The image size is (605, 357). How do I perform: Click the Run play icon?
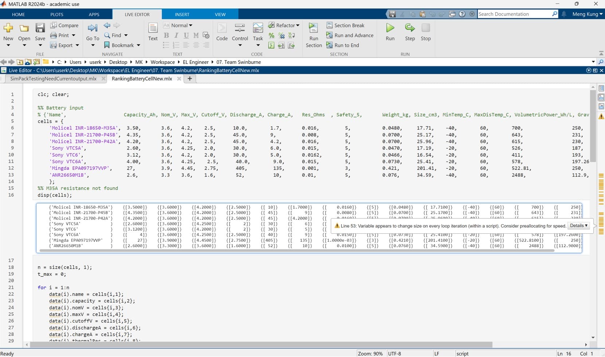390,28
